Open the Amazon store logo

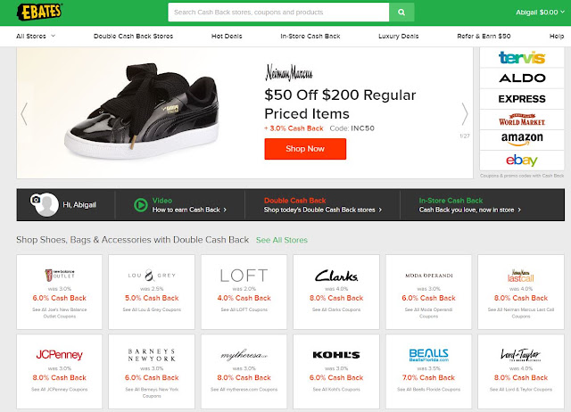tap(522, 139)
